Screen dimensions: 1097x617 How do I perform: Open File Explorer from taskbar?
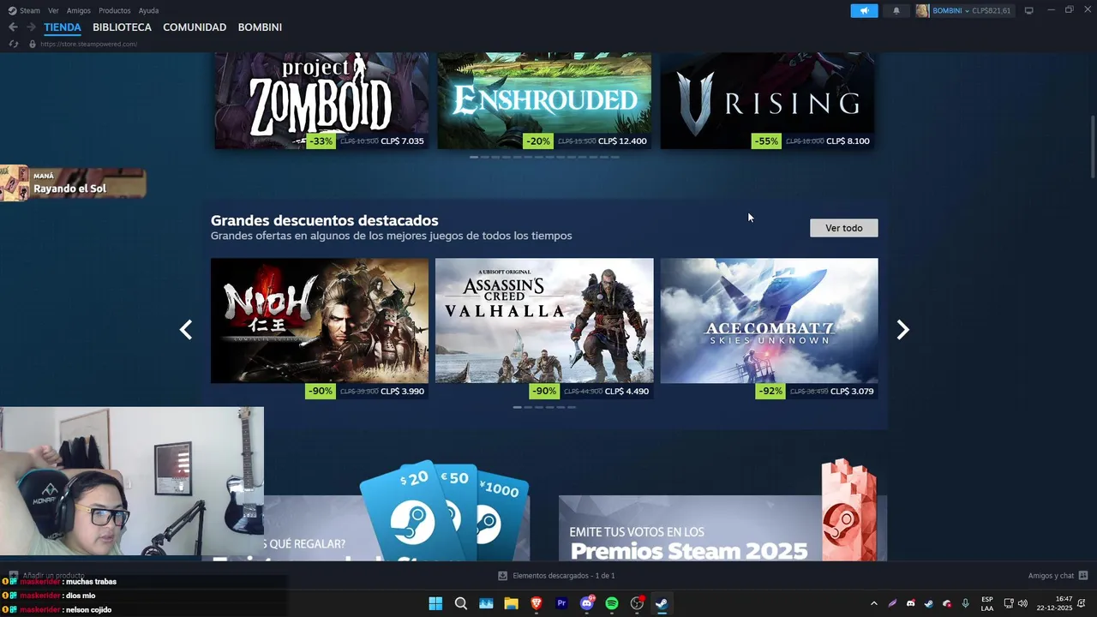point(512,603)
